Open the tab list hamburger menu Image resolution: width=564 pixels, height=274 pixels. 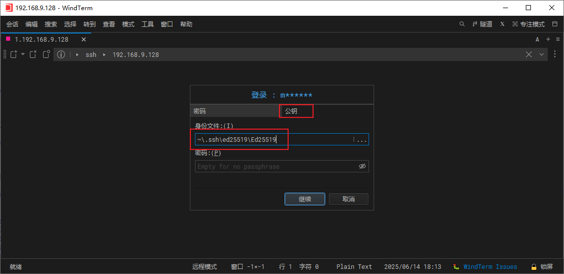(557, 39)
